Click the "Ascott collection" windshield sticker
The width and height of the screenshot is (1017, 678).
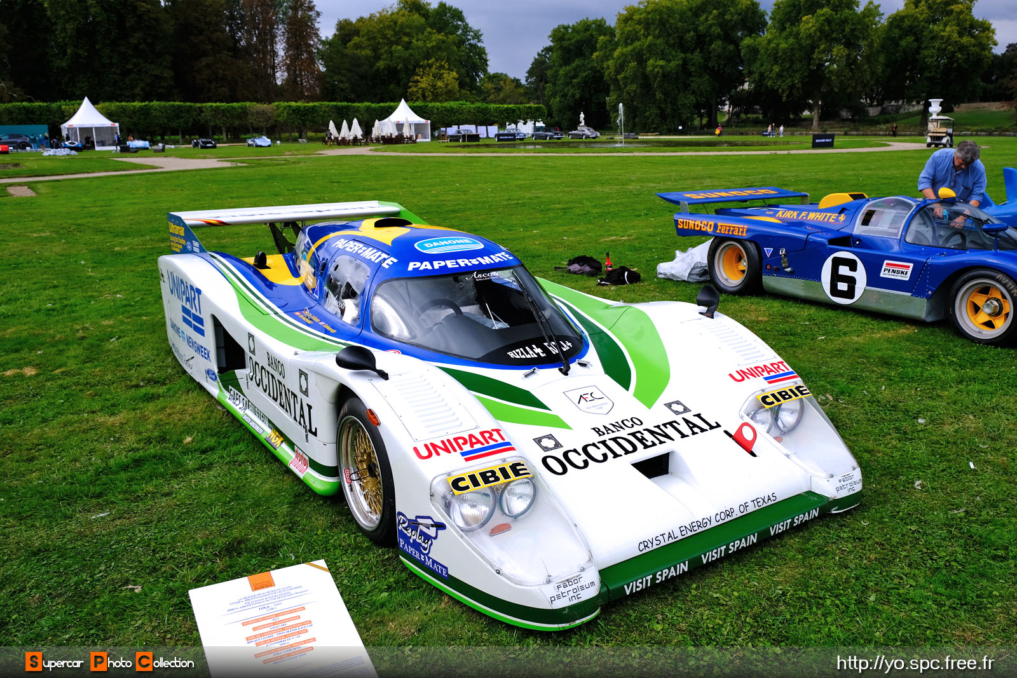[482, 276]
